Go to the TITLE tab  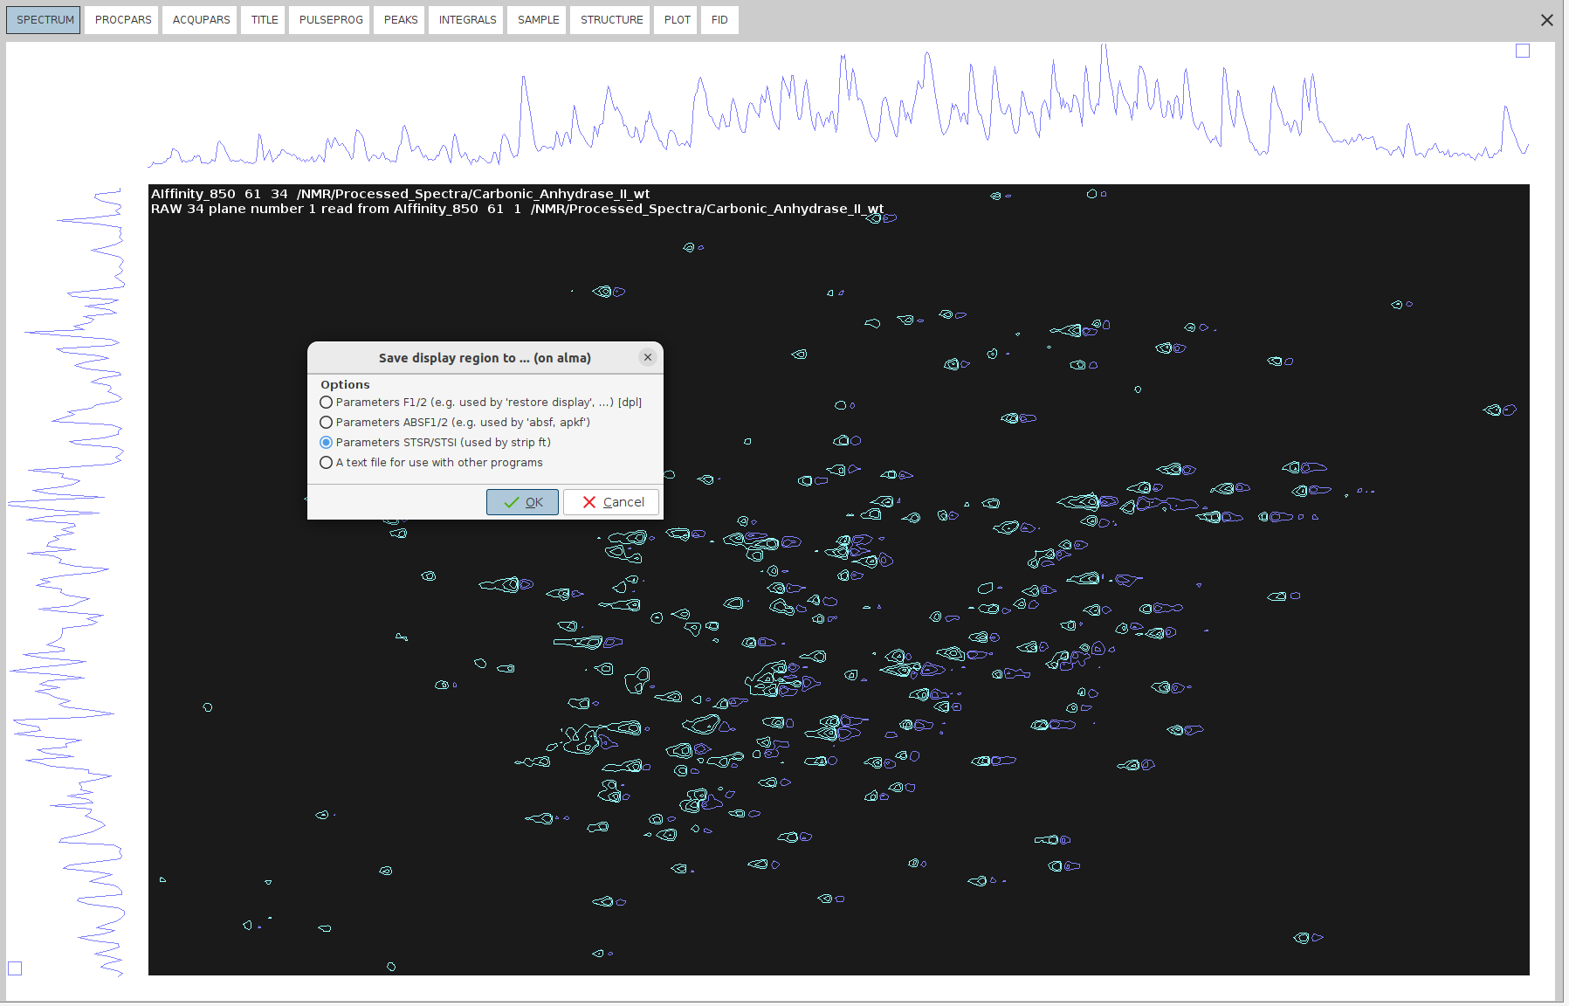click(x=264, y=20)
